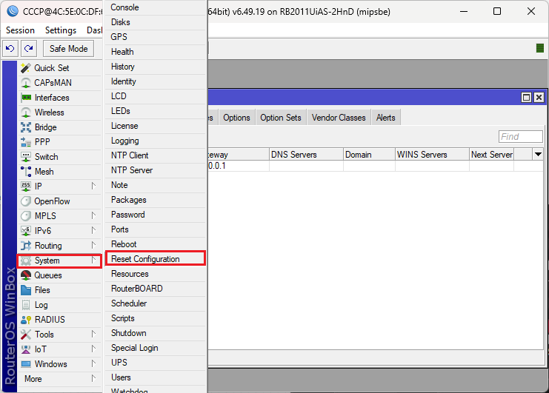Choose Reboot from System submenu
The width and height of the screenshot is (549, 393).
(x=155, y=244)
